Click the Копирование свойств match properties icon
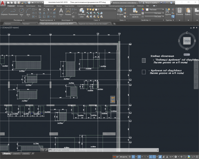199x159 pixels. (135, 12)
